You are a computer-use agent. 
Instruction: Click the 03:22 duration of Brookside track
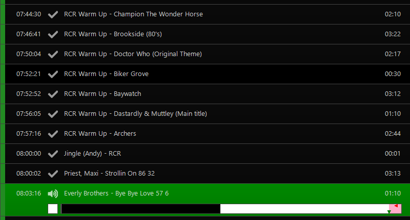click(393, 34)
